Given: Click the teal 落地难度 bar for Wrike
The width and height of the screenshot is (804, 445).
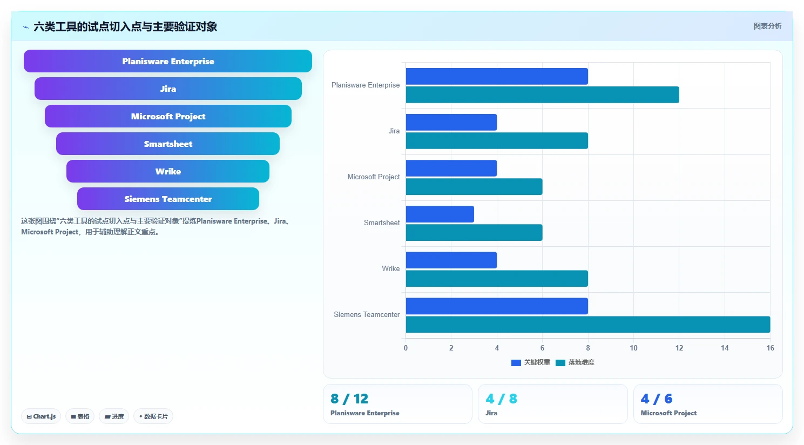Looking at the screenshot, I should pyautogui.click(x=497, y=278).
